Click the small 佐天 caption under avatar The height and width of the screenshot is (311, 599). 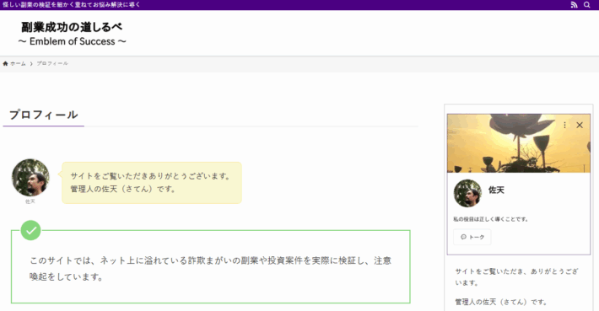pos(30,201)
